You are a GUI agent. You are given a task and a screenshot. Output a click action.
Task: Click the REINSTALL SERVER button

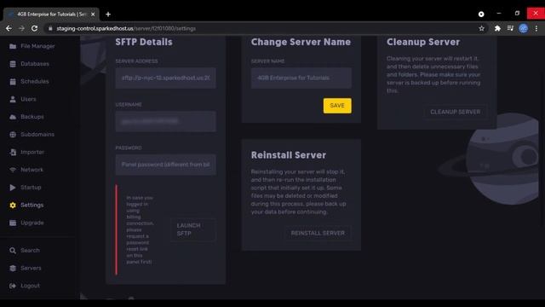pos(318,233)
